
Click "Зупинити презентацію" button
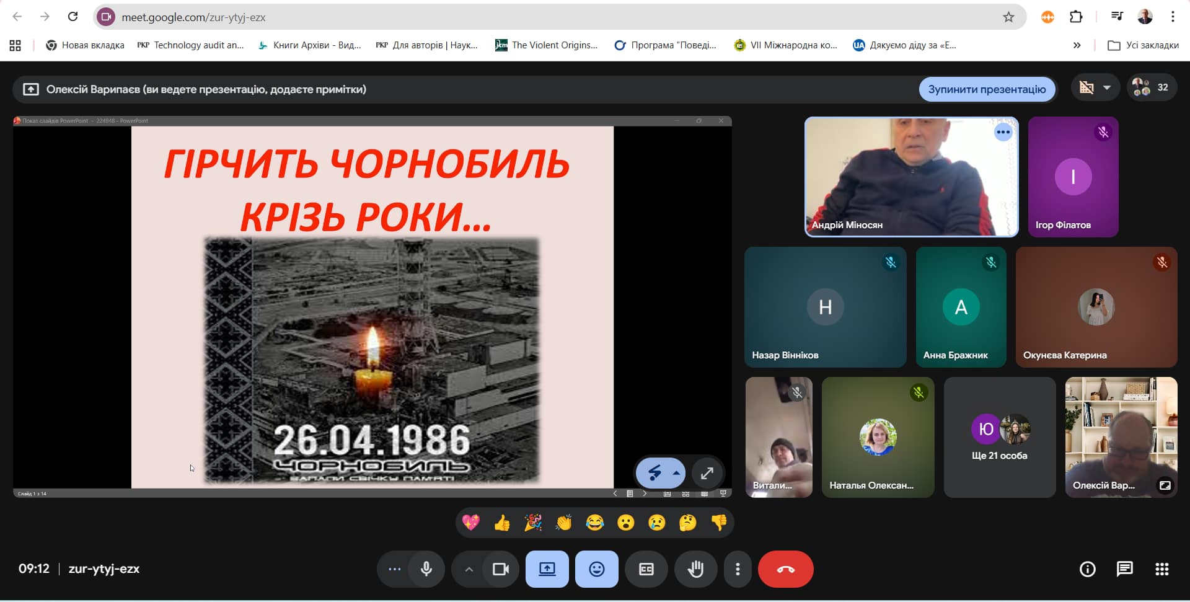click(x=987, y=89)
